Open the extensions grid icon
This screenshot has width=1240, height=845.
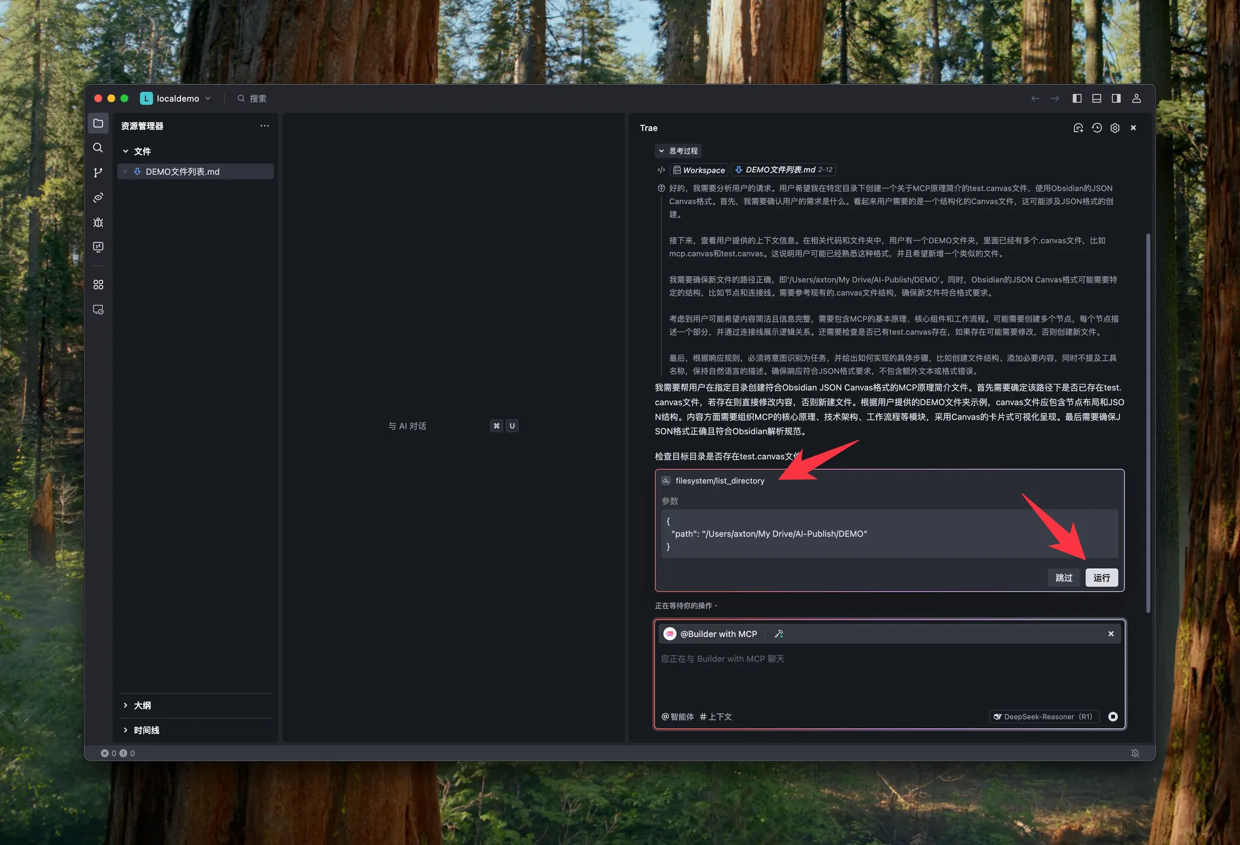pos(98,285)
